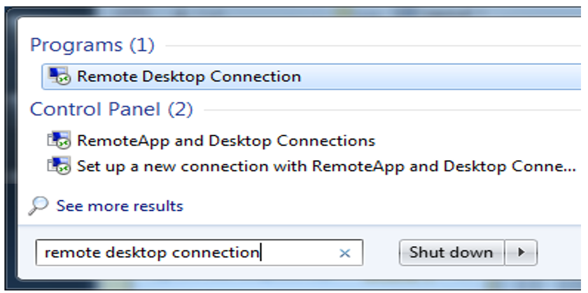588x293 pixels.
Task: Click See more results link
Action: pyautogui.click(x=120, y=206)
